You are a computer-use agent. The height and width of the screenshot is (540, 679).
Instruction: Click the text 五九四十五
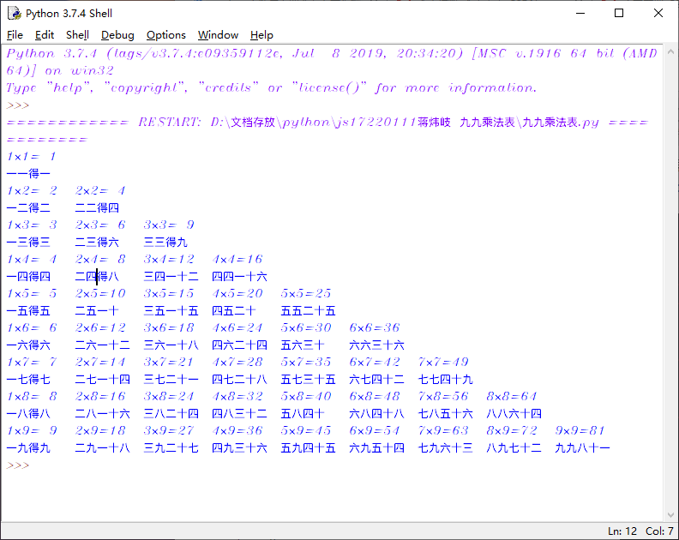pos(308,447)
